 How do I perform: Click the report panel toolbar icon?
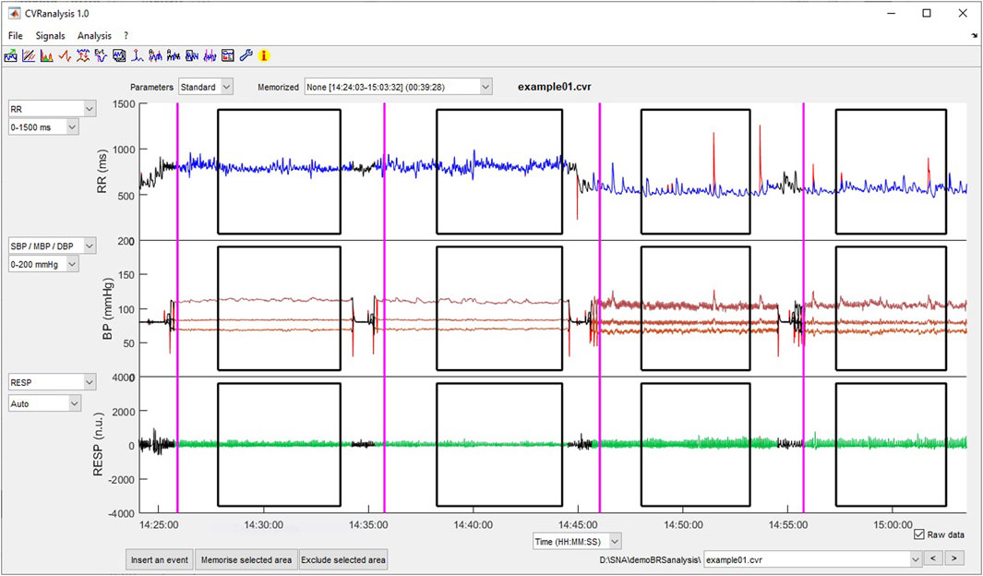tap(228, 55)
